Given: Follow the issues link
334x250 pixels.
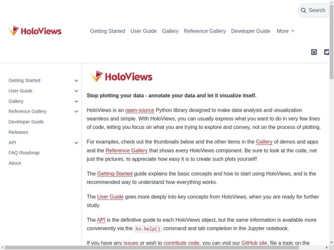Looking at the screenshot, I should coord(131,243).
